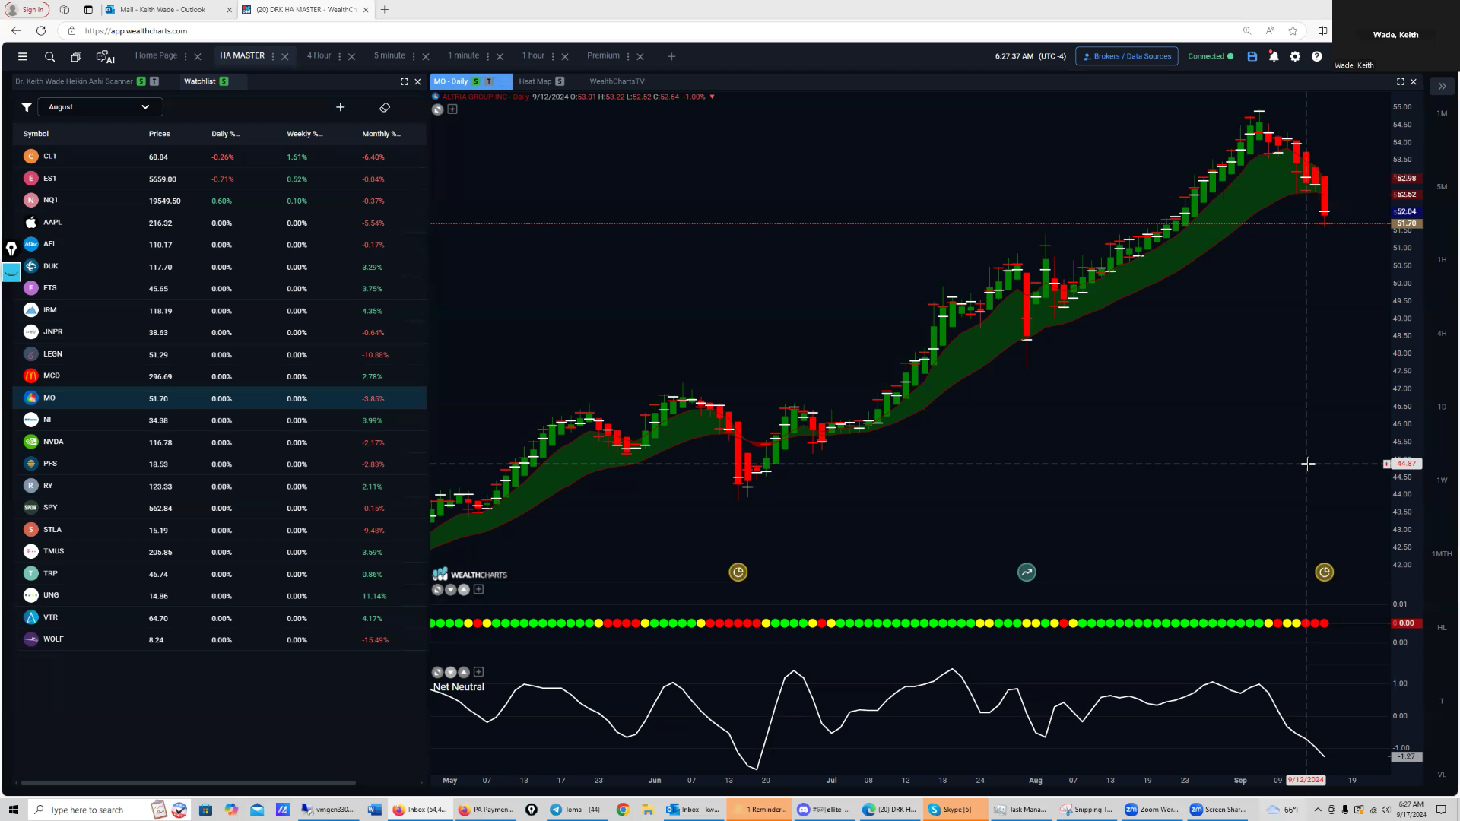Open the AI chat assistant

pyautogui.click(x=105, y=56)
